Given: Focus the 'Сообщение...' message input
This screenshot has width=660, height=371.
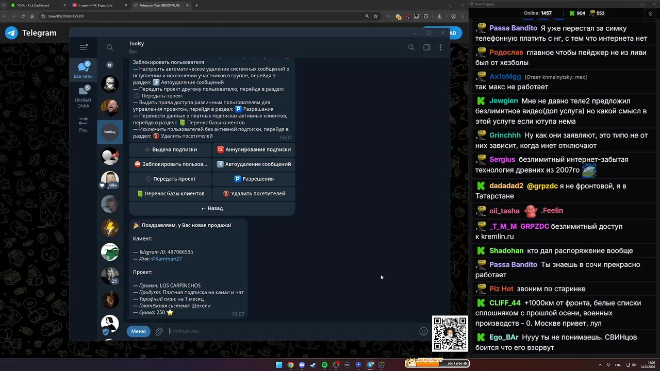Looking at the screenshot, I should (291, 331).
